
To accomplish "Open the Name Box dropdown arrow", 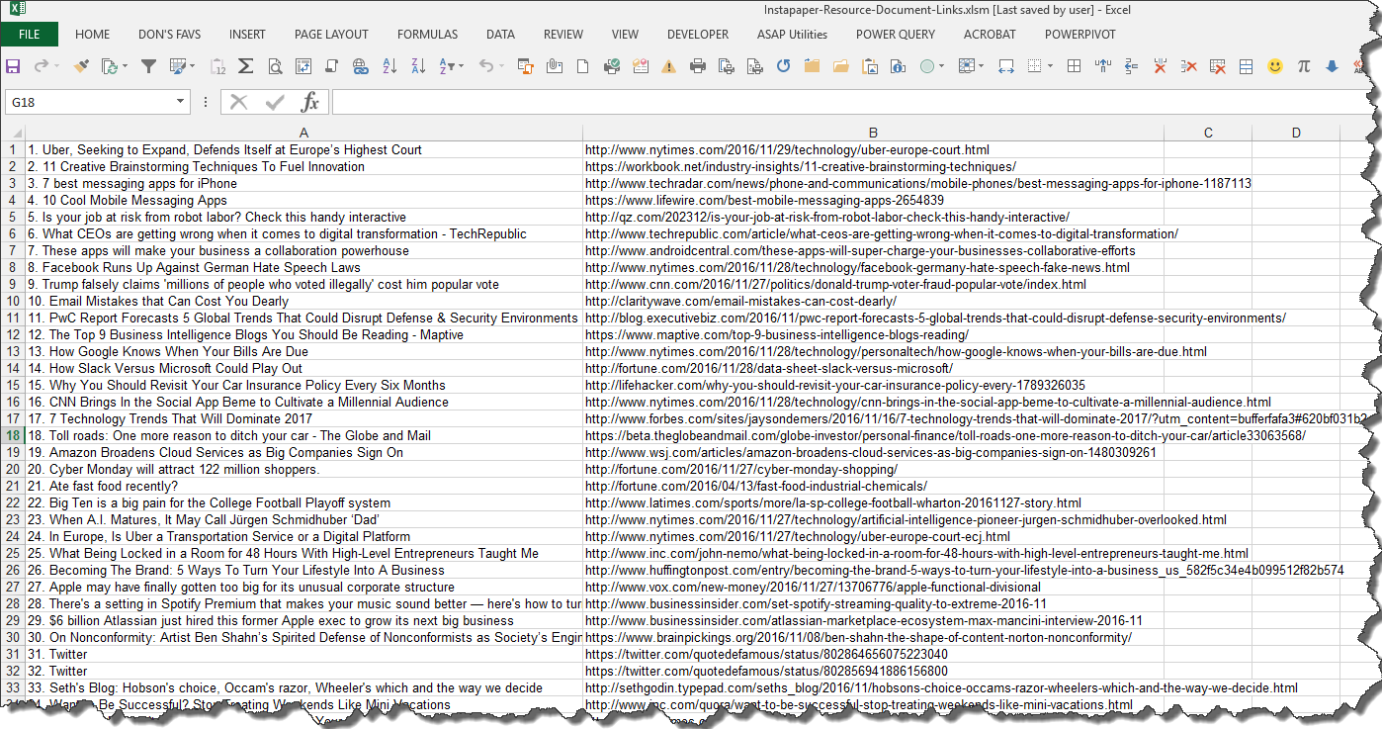I will tap(180, 102).
